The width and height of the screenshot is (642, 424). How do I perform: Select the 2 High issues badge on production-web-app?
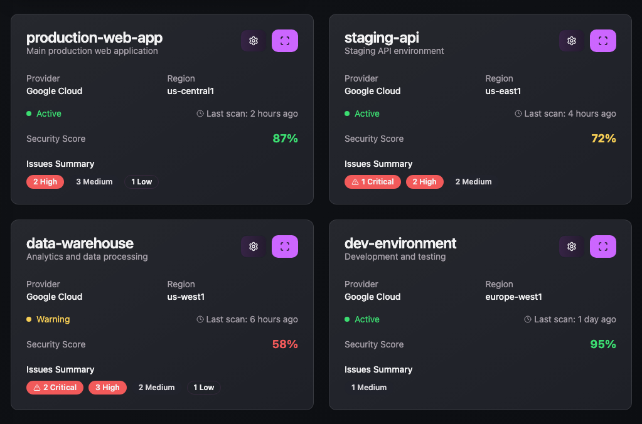coord(45,182)
